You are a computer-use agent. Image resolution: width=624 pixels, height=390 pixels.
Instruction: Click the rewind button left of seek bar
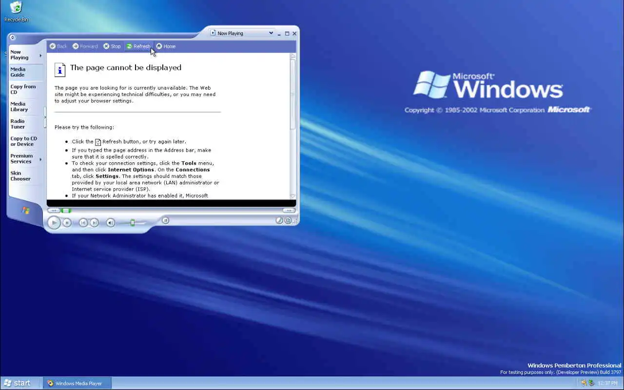pos(54,211)
